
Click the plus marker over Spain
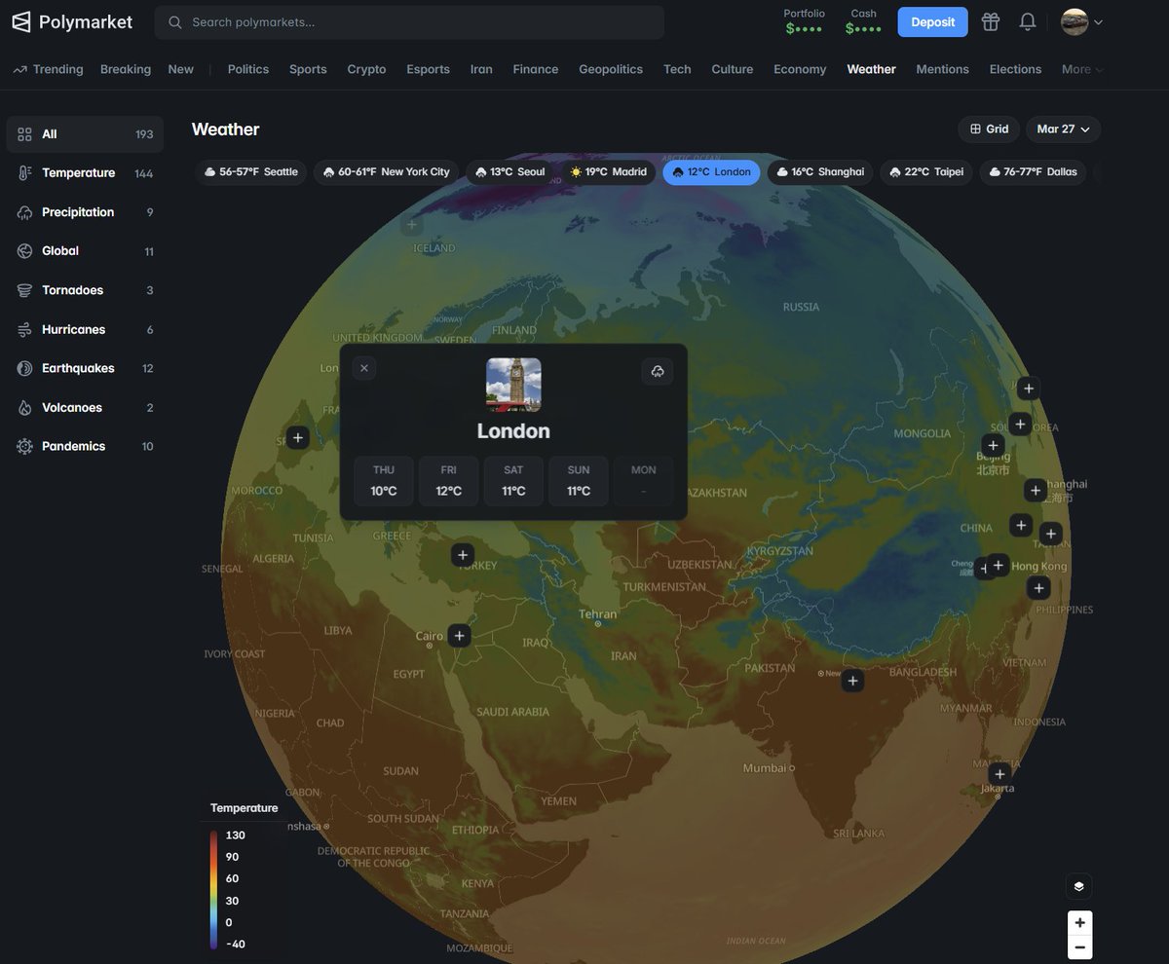pos(298,437)
